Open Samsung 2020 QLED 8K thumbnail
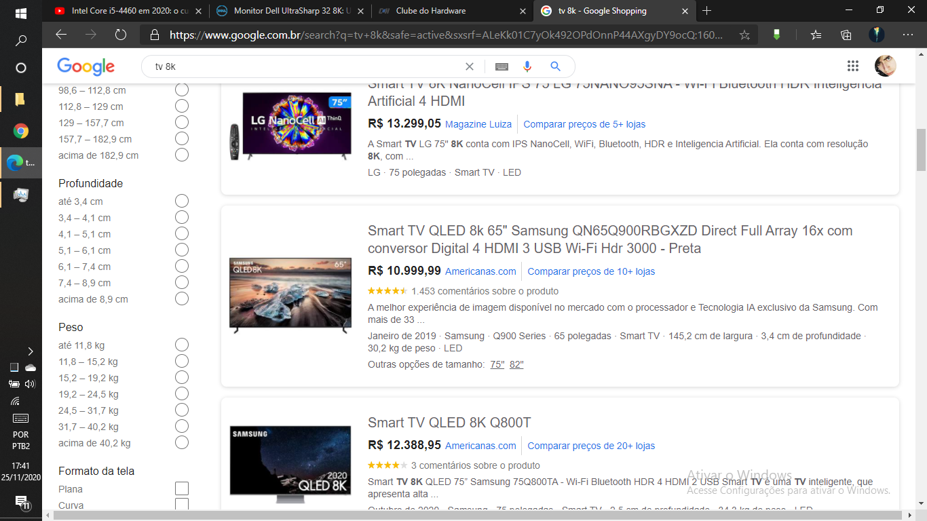 pos(290,465)
